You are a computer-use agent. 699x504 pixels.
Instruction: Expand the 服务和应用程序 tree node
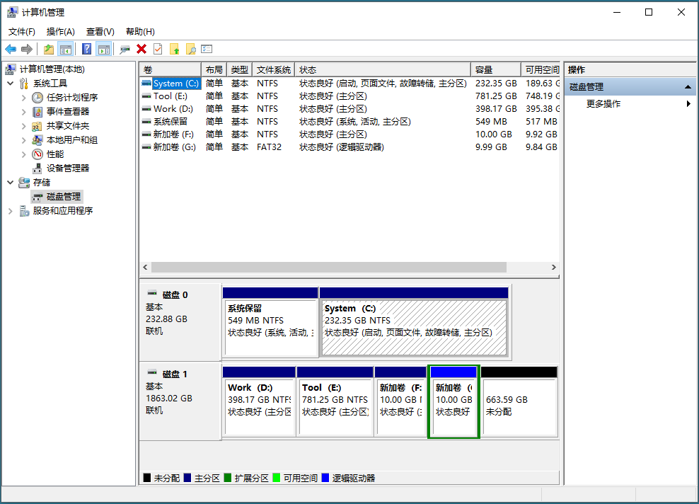[x=11, y=210]
